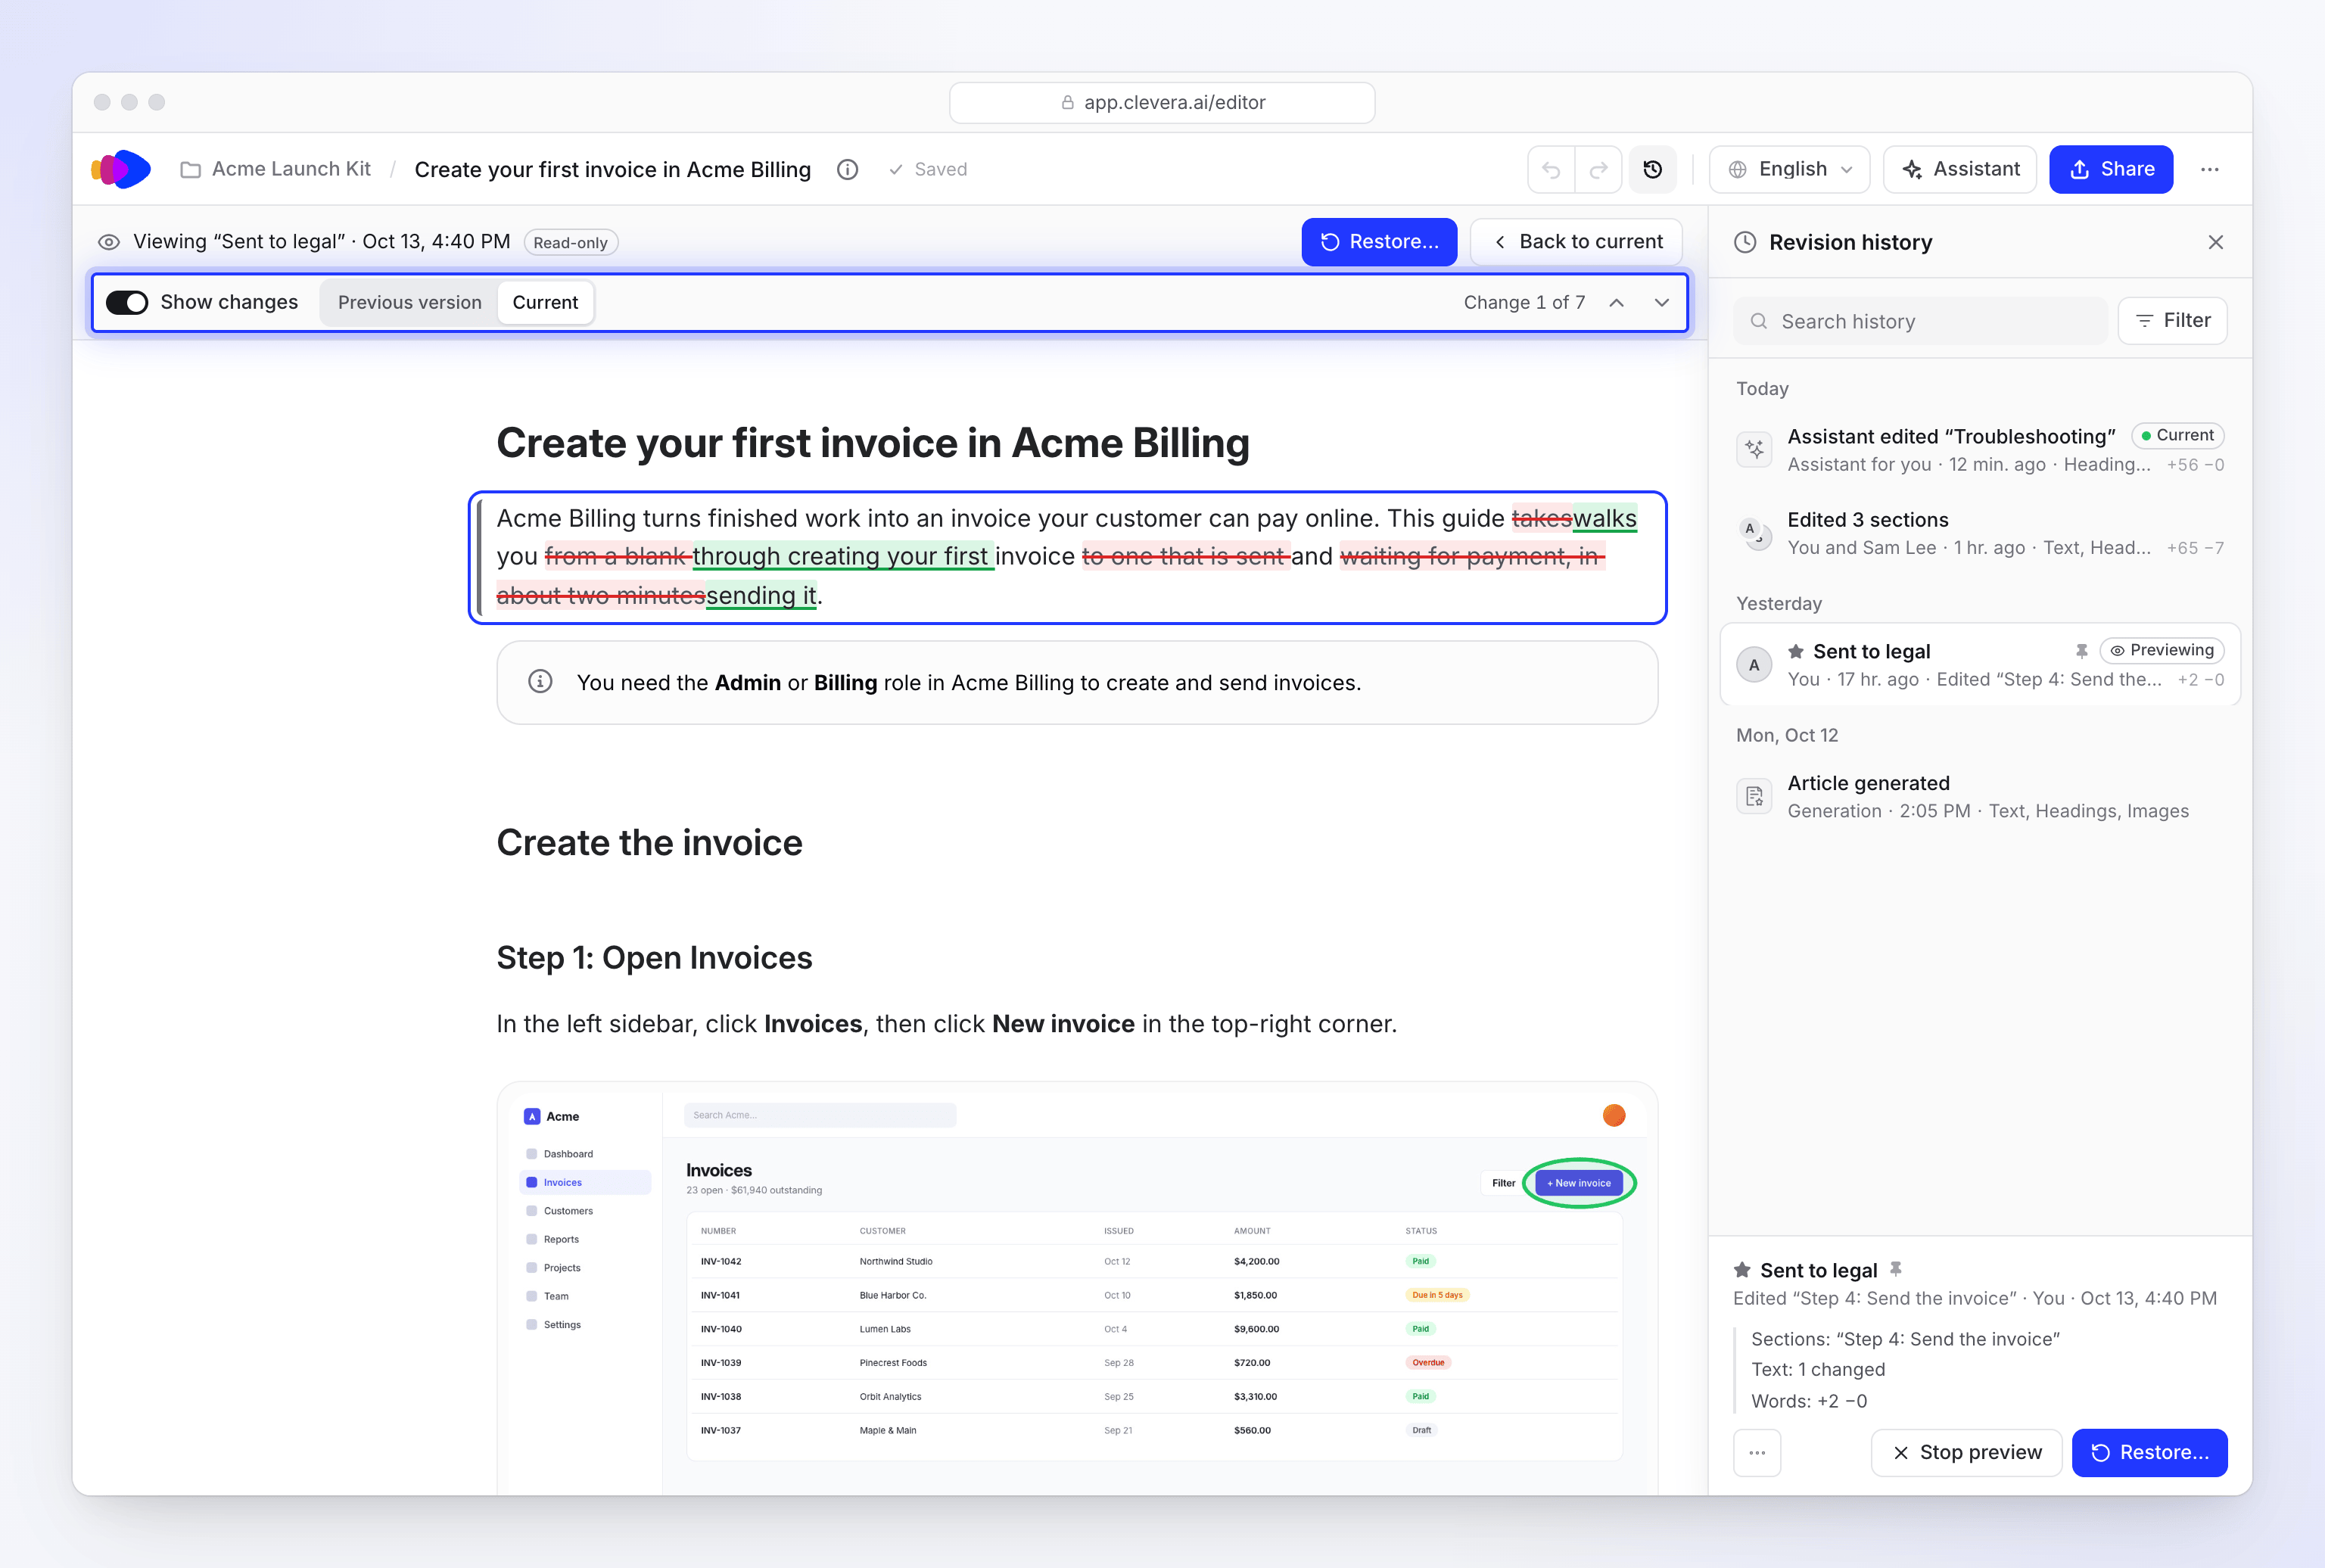Image resolution: width=2325 pixels, height=1568 pixels.
Task: Focus the Search history field
Action: pyautogui.click(x=1920, y=321)
